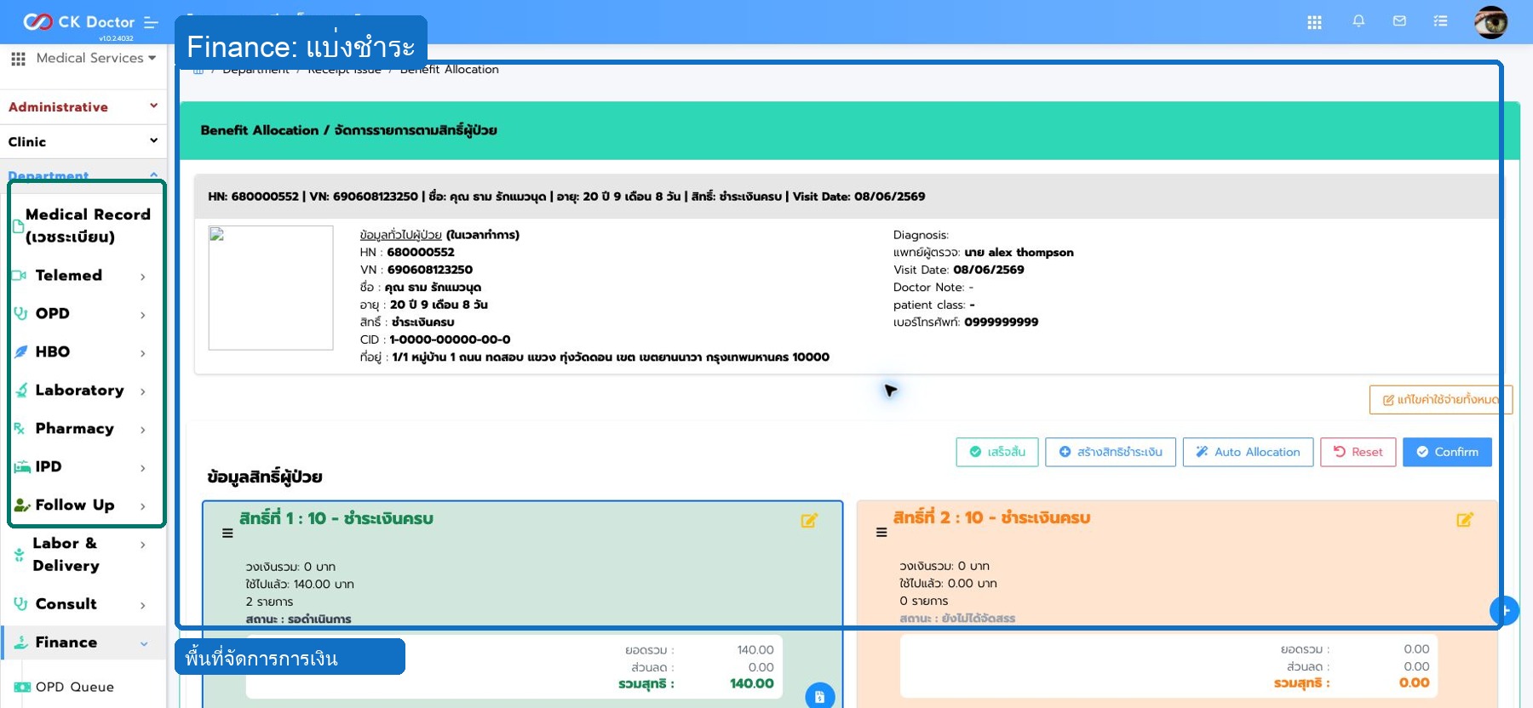This screenshot has height=708, width=1533.
Task: Open the Medical Services dropdown
Action: click(96, 58)
